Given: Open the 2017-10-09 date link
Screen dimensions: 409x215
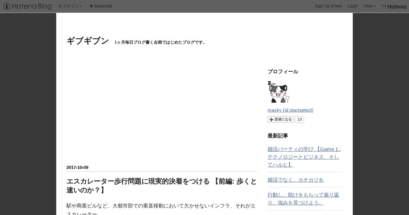Looking at the screenshot, I should [77, 167].
